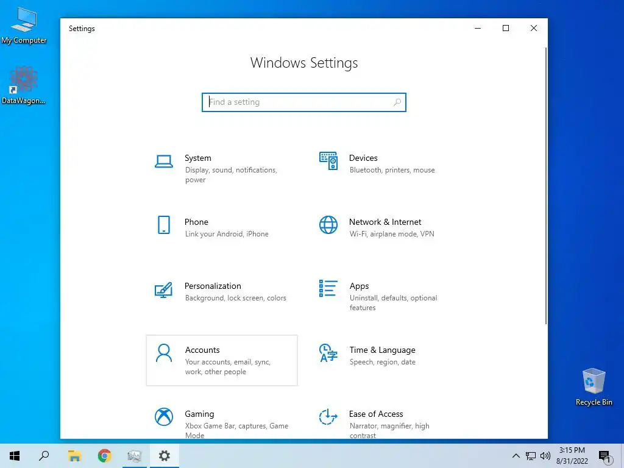Viewport: 624px width, 468px height.
Task: Click 'Display, sound, notifications, power' description
Action: tap(231, 175)
